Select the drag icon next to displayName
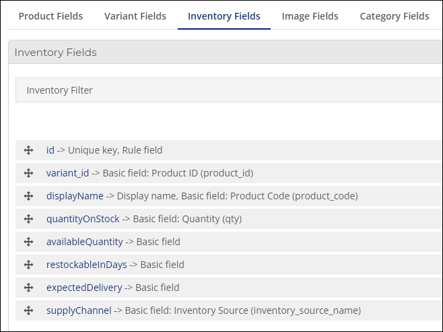The height and width of the screenshot is (332, 443). tap(28, 196)
